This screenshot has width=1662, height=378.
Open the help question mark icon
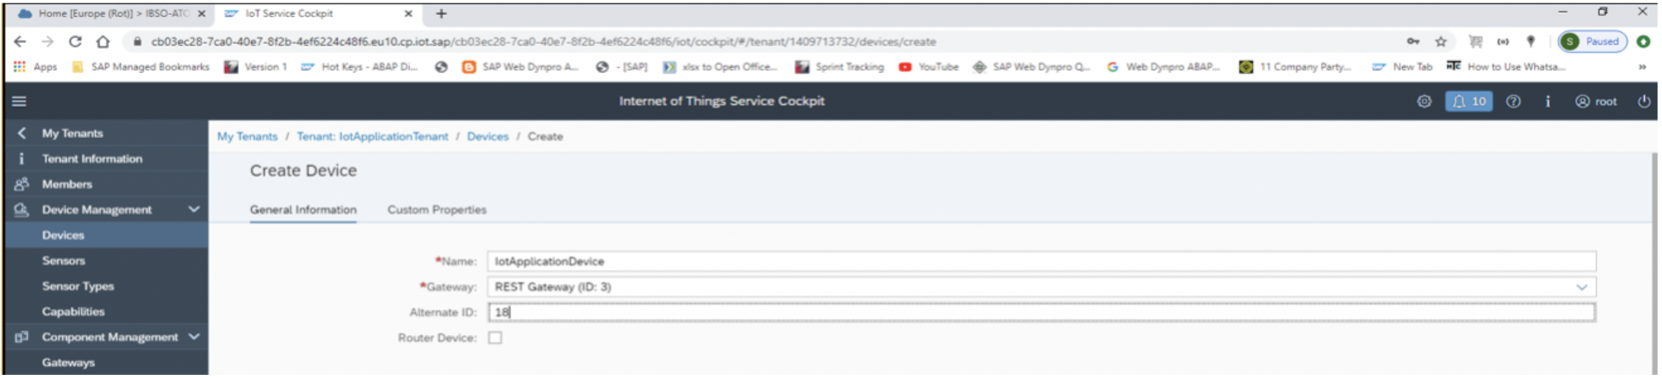point(1513,101)
